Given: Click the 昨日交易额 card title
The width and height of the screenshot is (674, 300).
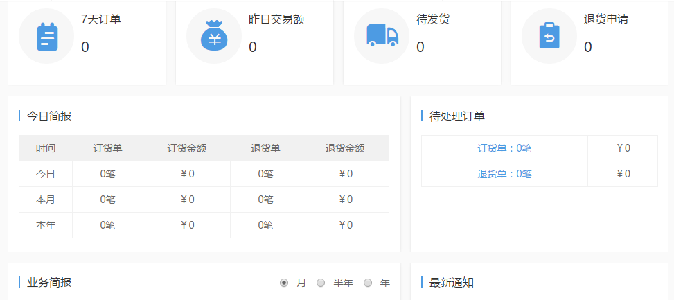Looking at the screenshot, I should click(x=276, y=19).
